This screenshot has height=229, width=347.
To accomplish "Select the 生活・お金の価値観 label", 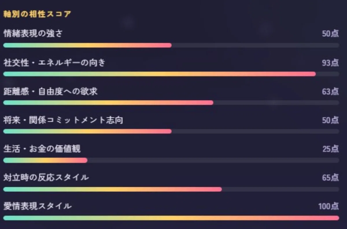I will click(42, 149).
